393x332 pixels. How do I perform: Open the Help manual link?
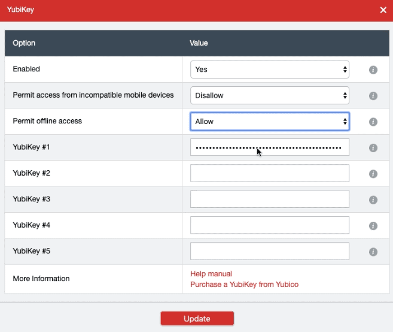point(211,274)
